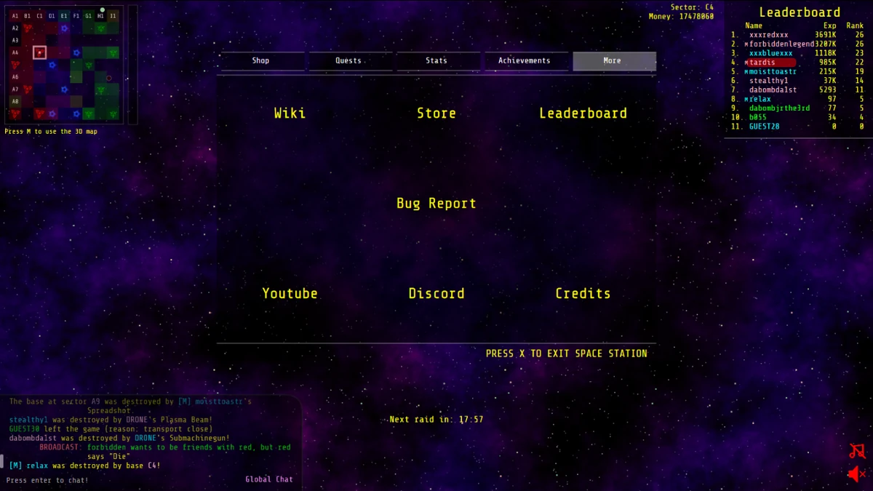Open the Wiki page
873x491 pixels.
pos(289,113)
